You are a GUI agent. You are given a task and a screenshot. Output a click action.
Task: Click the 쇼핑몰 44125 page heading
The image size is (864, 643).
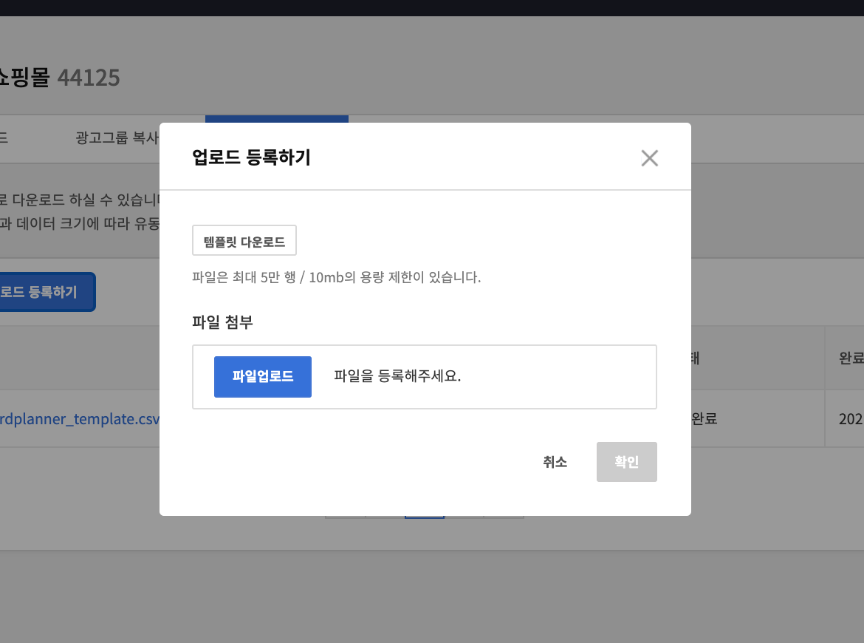[59, 77]
